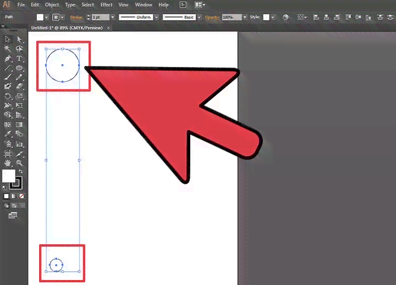Screen dimensions: 396x285
Task: Open the stroke color dropdown in control bar
Action: [62, 17]
